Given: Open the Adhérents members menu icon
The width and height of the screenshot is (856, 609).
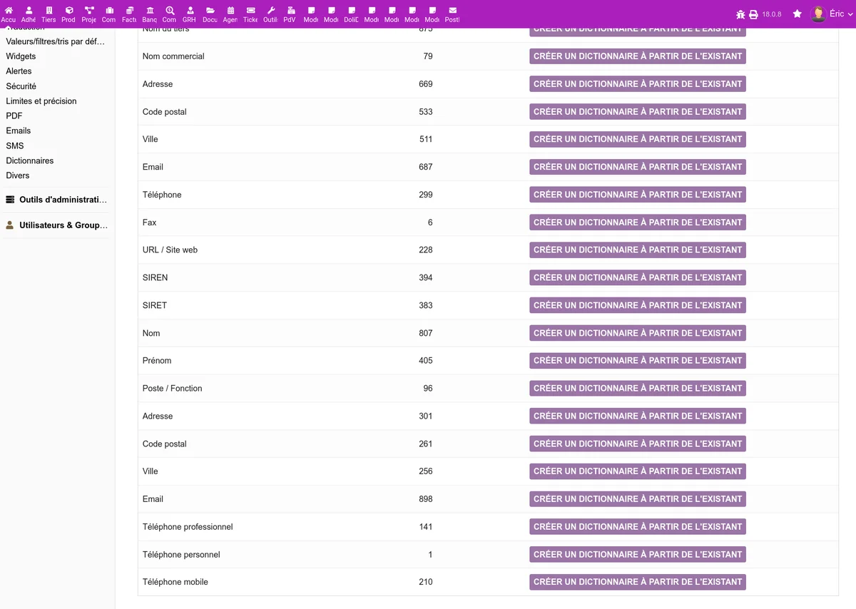Looking at the screenshot, I should [x=29, y=11].
